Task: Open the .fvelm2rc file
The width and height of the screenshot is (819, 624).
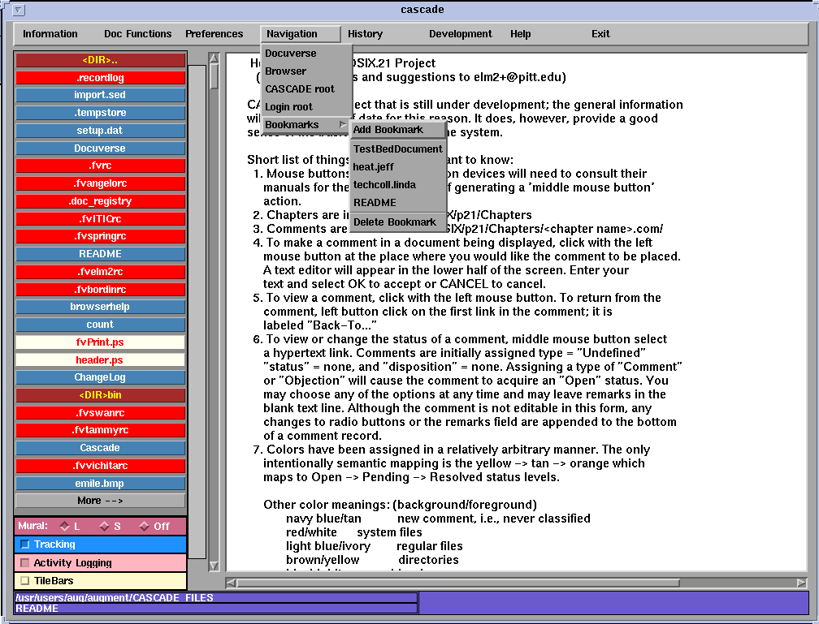Action: [100, 271]
